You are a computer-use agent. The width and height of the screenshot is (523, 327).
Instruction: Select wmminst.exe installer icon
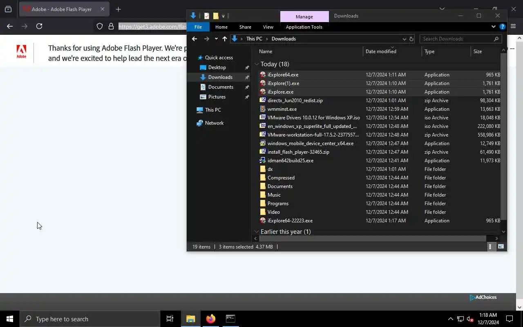click(x=263, y=109)
